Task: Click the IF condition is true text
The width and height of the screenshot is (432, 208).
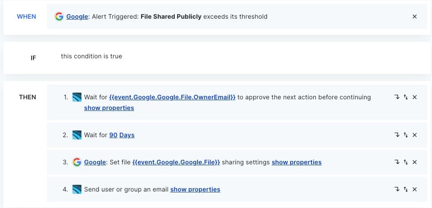Action: pyautogui.click(x=91, y=56)
